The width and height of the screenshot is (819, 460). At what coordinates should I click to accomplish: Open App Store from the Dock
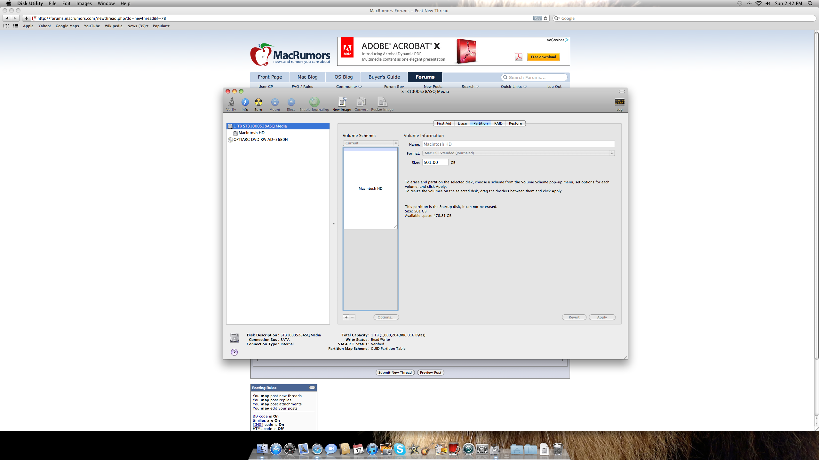point(276,449)
